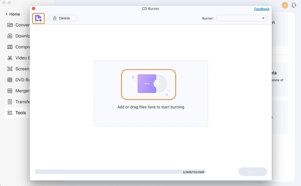Click the disabled Burn button
301x186 pixels.
pyautogui.click(x=252, y=172)
